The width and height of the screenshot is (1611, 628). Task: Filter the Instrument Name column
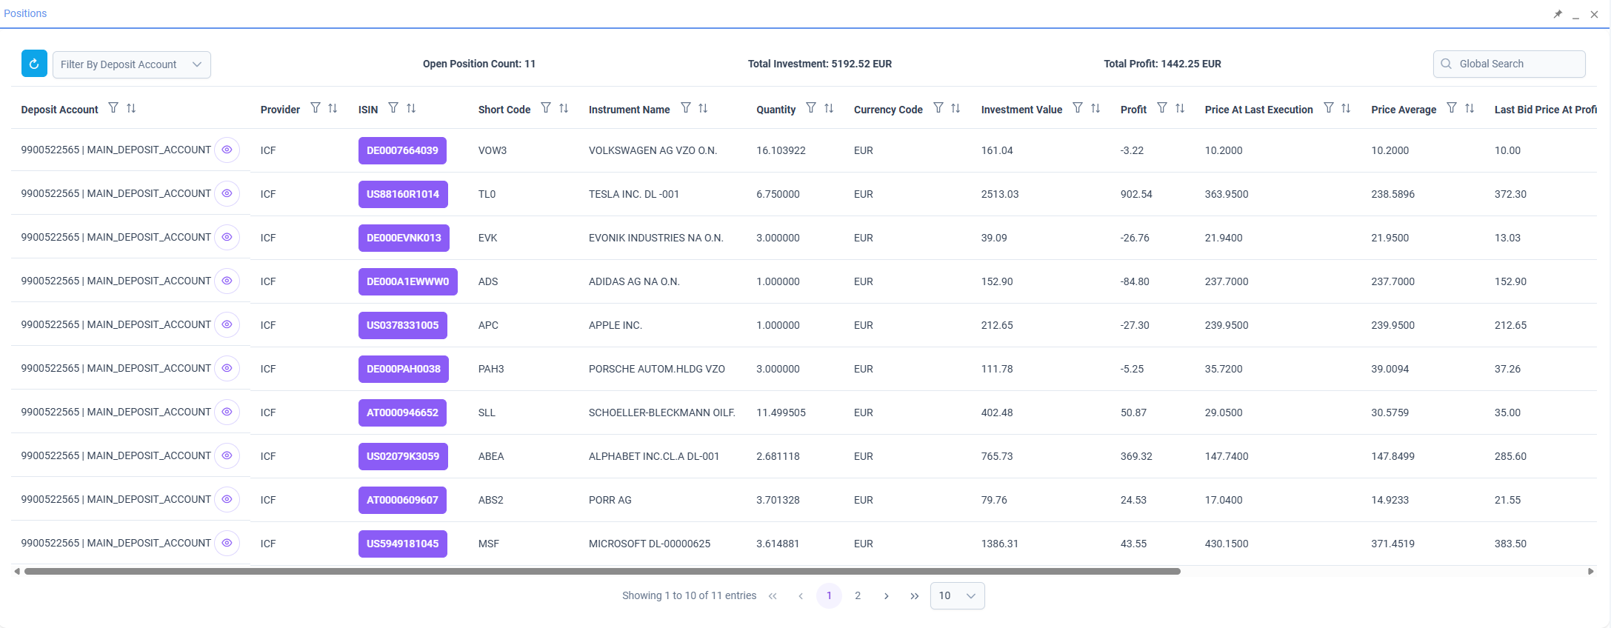pos(686,108)
